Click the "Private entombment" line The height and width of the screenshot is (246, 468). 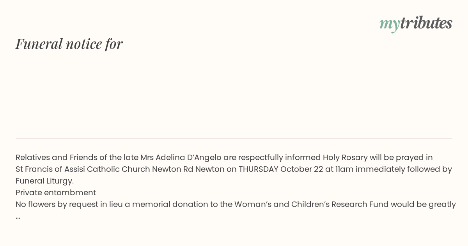pos(56,193)
